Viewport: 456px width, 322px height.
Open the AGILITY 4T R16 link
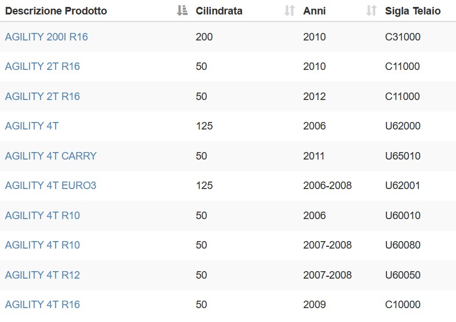[42, 304]
